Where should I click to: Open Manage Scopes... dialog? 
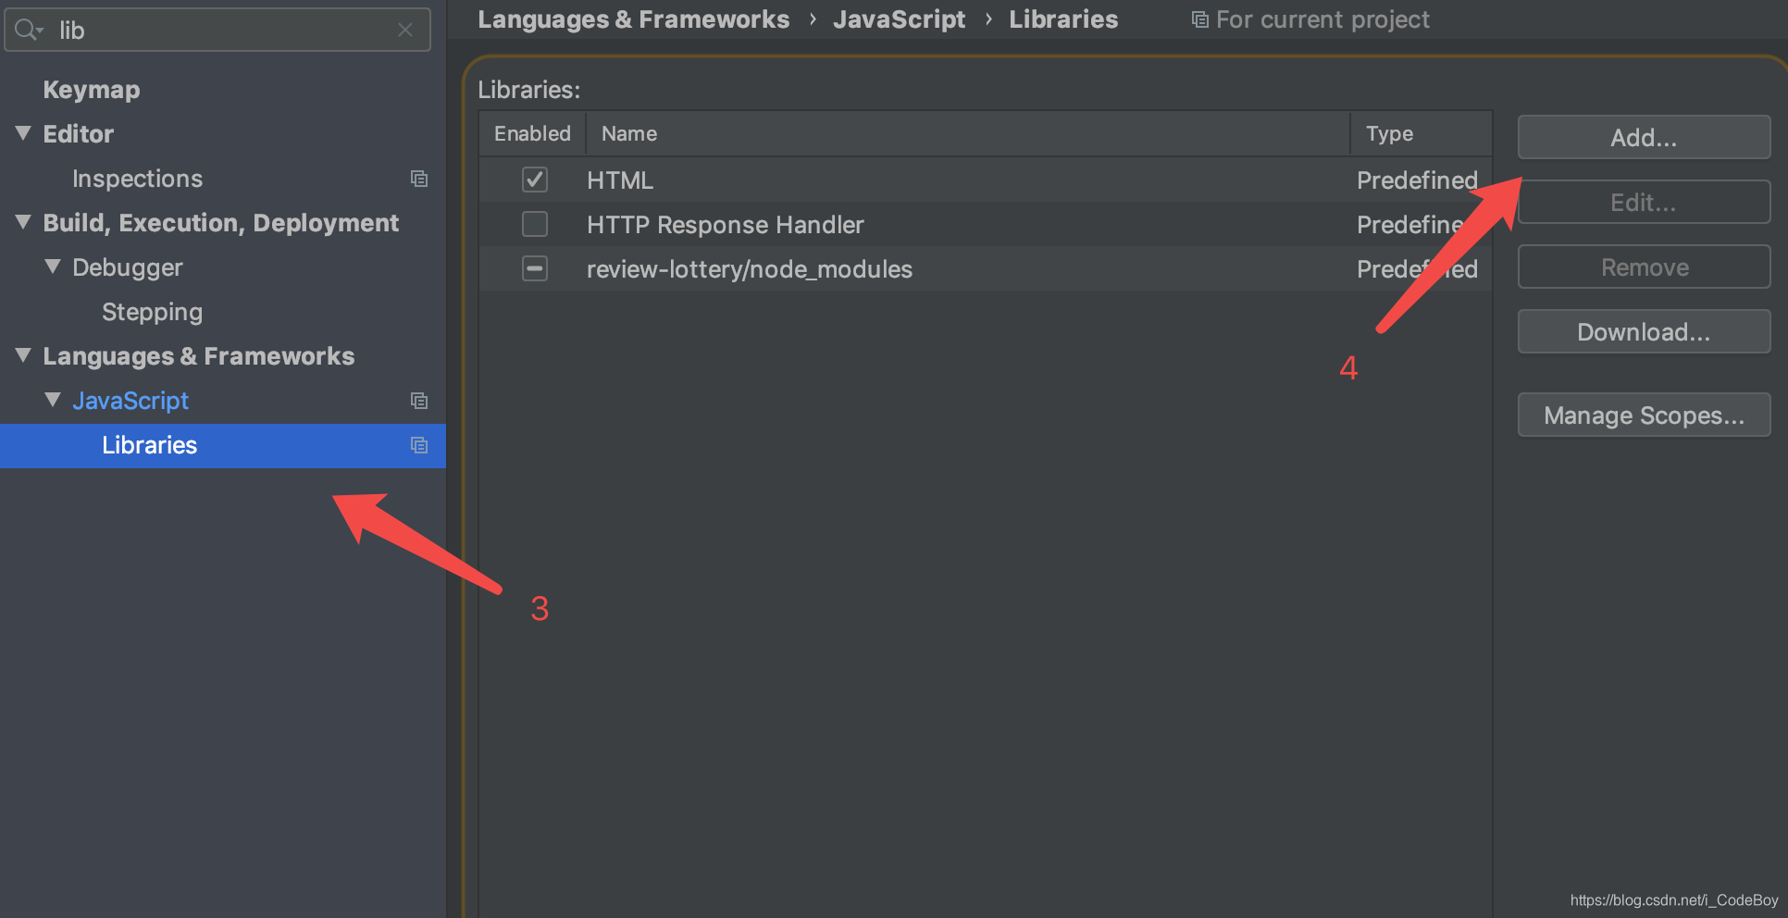[x=1644, y=416]
